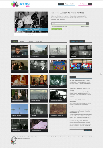Open Empowering Citizenship Through Media Literacy news
This screenshot has width=103, height=148.
pyautogui.click(x=80, y=89)
